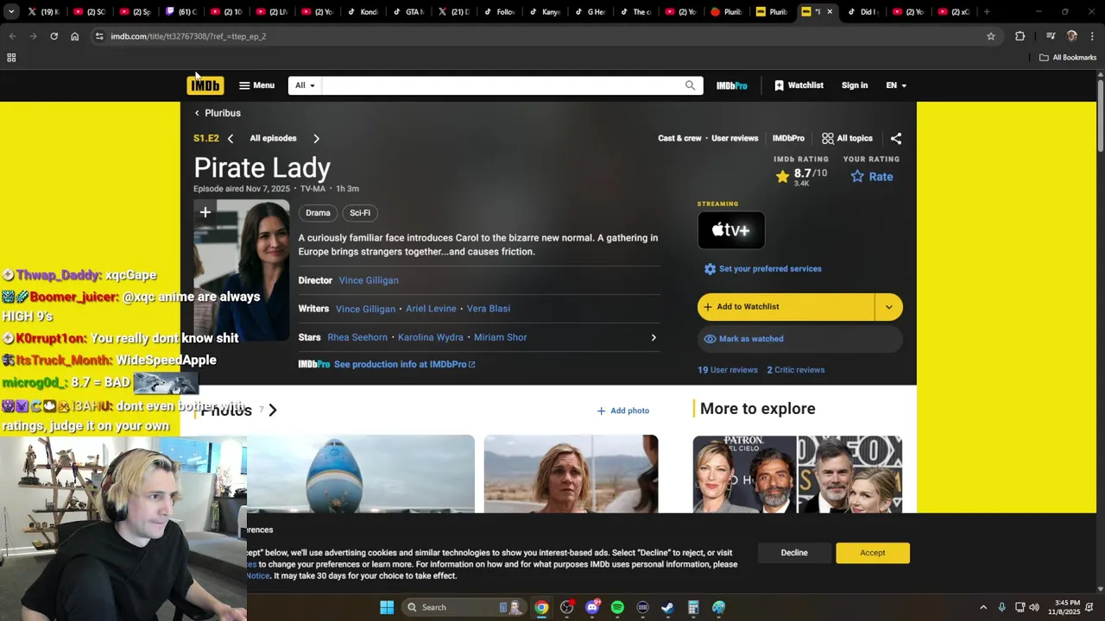Open writer Ariel Levine's page
1105x621 pixels.
pos(431,309)
